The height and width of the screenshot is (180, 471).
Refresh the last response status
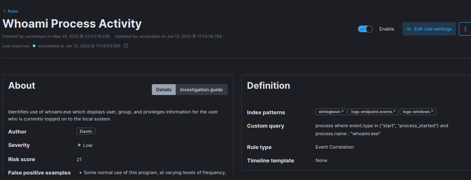click(x=126, y=46)
